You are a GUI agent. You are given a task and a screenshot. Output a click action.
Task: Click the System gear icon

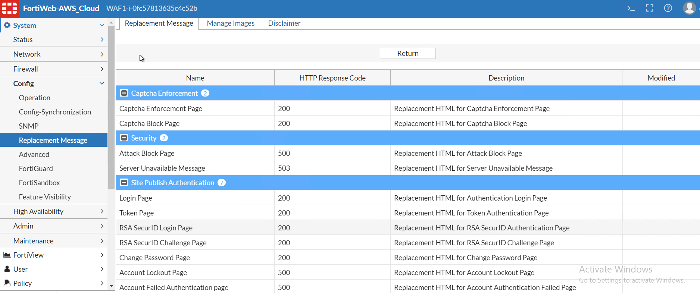7,25
